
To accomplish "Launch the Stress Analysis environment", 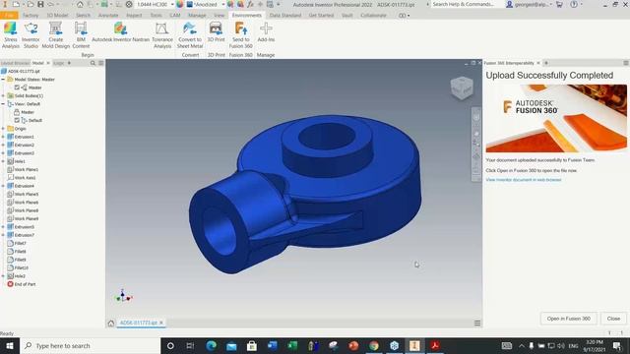I will [x=11, y=35].
